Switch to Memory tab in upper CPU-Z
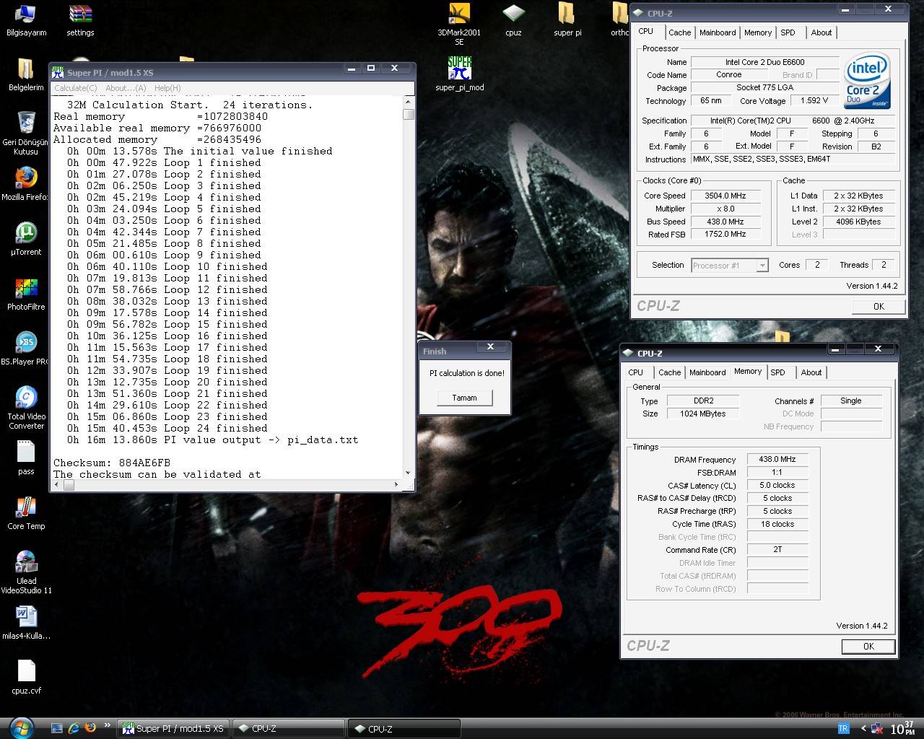Screen dimensions: 924x739 click(758, 32)
